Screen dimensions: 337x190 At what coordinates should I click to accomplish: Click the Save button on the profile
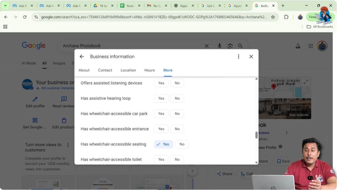coord(282,161)
